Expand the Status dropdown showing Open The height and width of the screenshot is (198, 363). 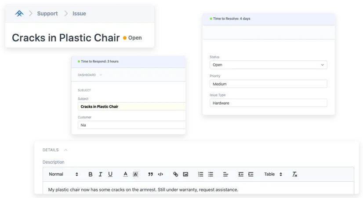(268, 65)
